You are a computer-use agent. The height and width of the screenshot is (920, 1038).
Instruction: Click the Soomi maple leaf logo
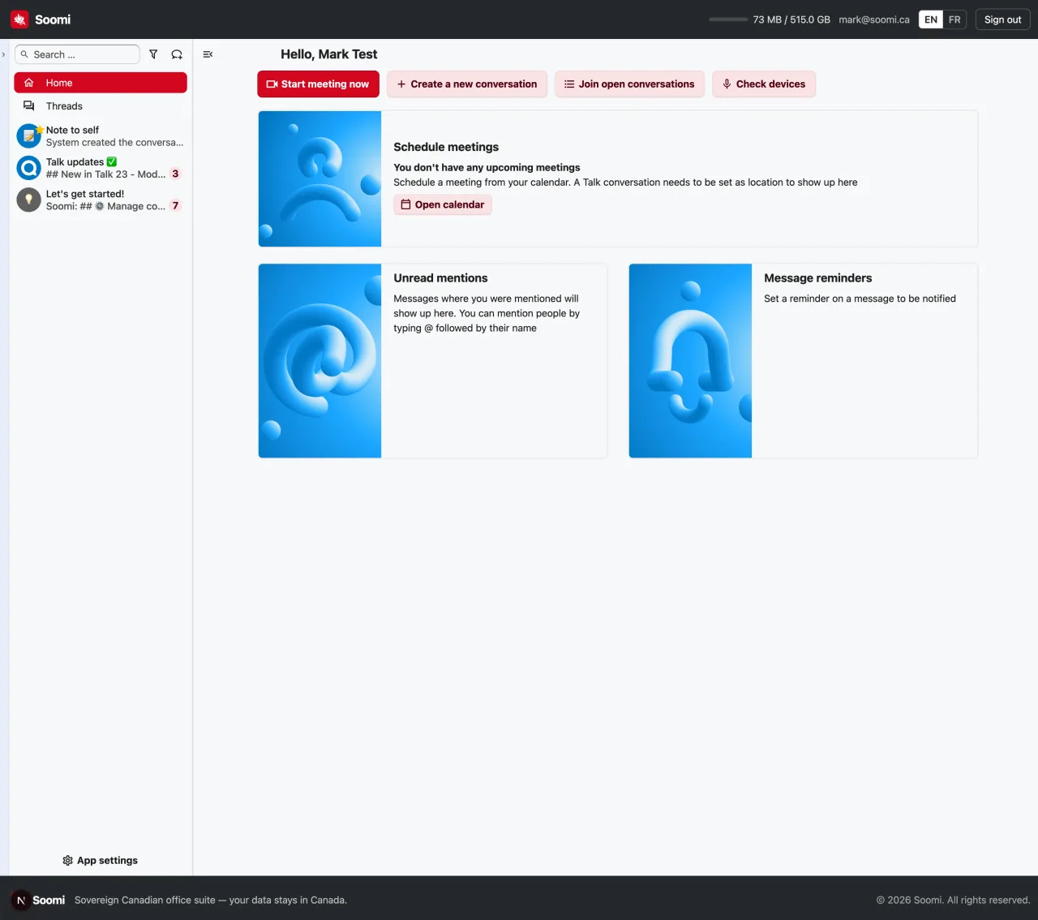pos(19,19)
